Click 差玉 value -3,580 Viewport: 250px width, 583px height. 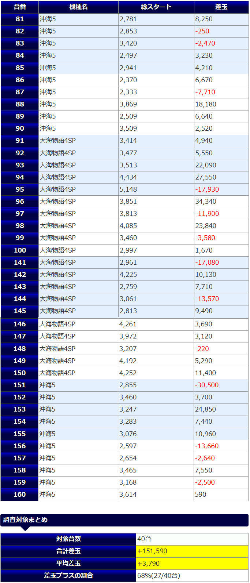[x=205, y=238]
